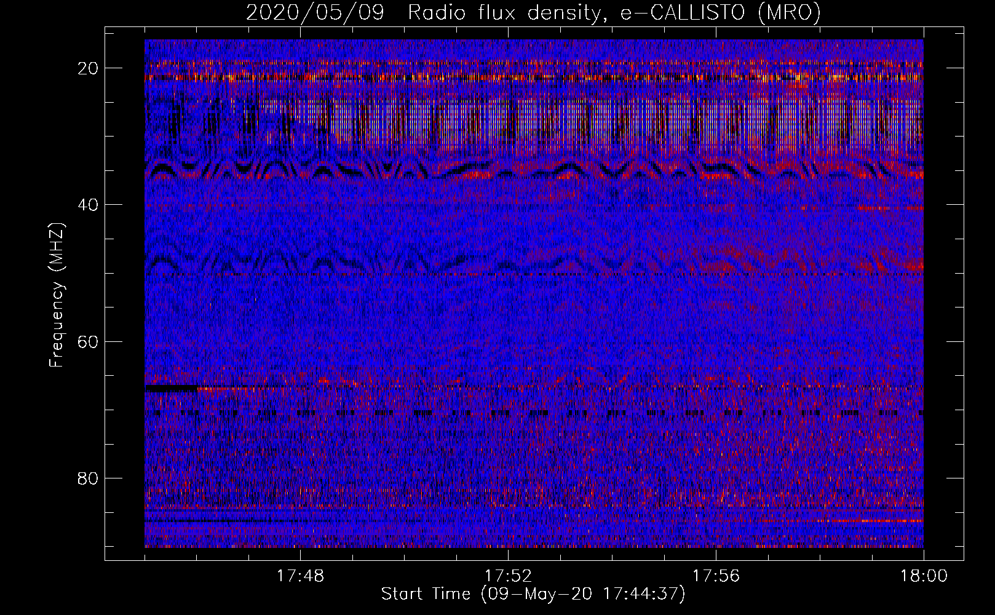The image size is (995, 615).
Task: Click the 60 MHz tick label
Action: (x=89, y=341)
